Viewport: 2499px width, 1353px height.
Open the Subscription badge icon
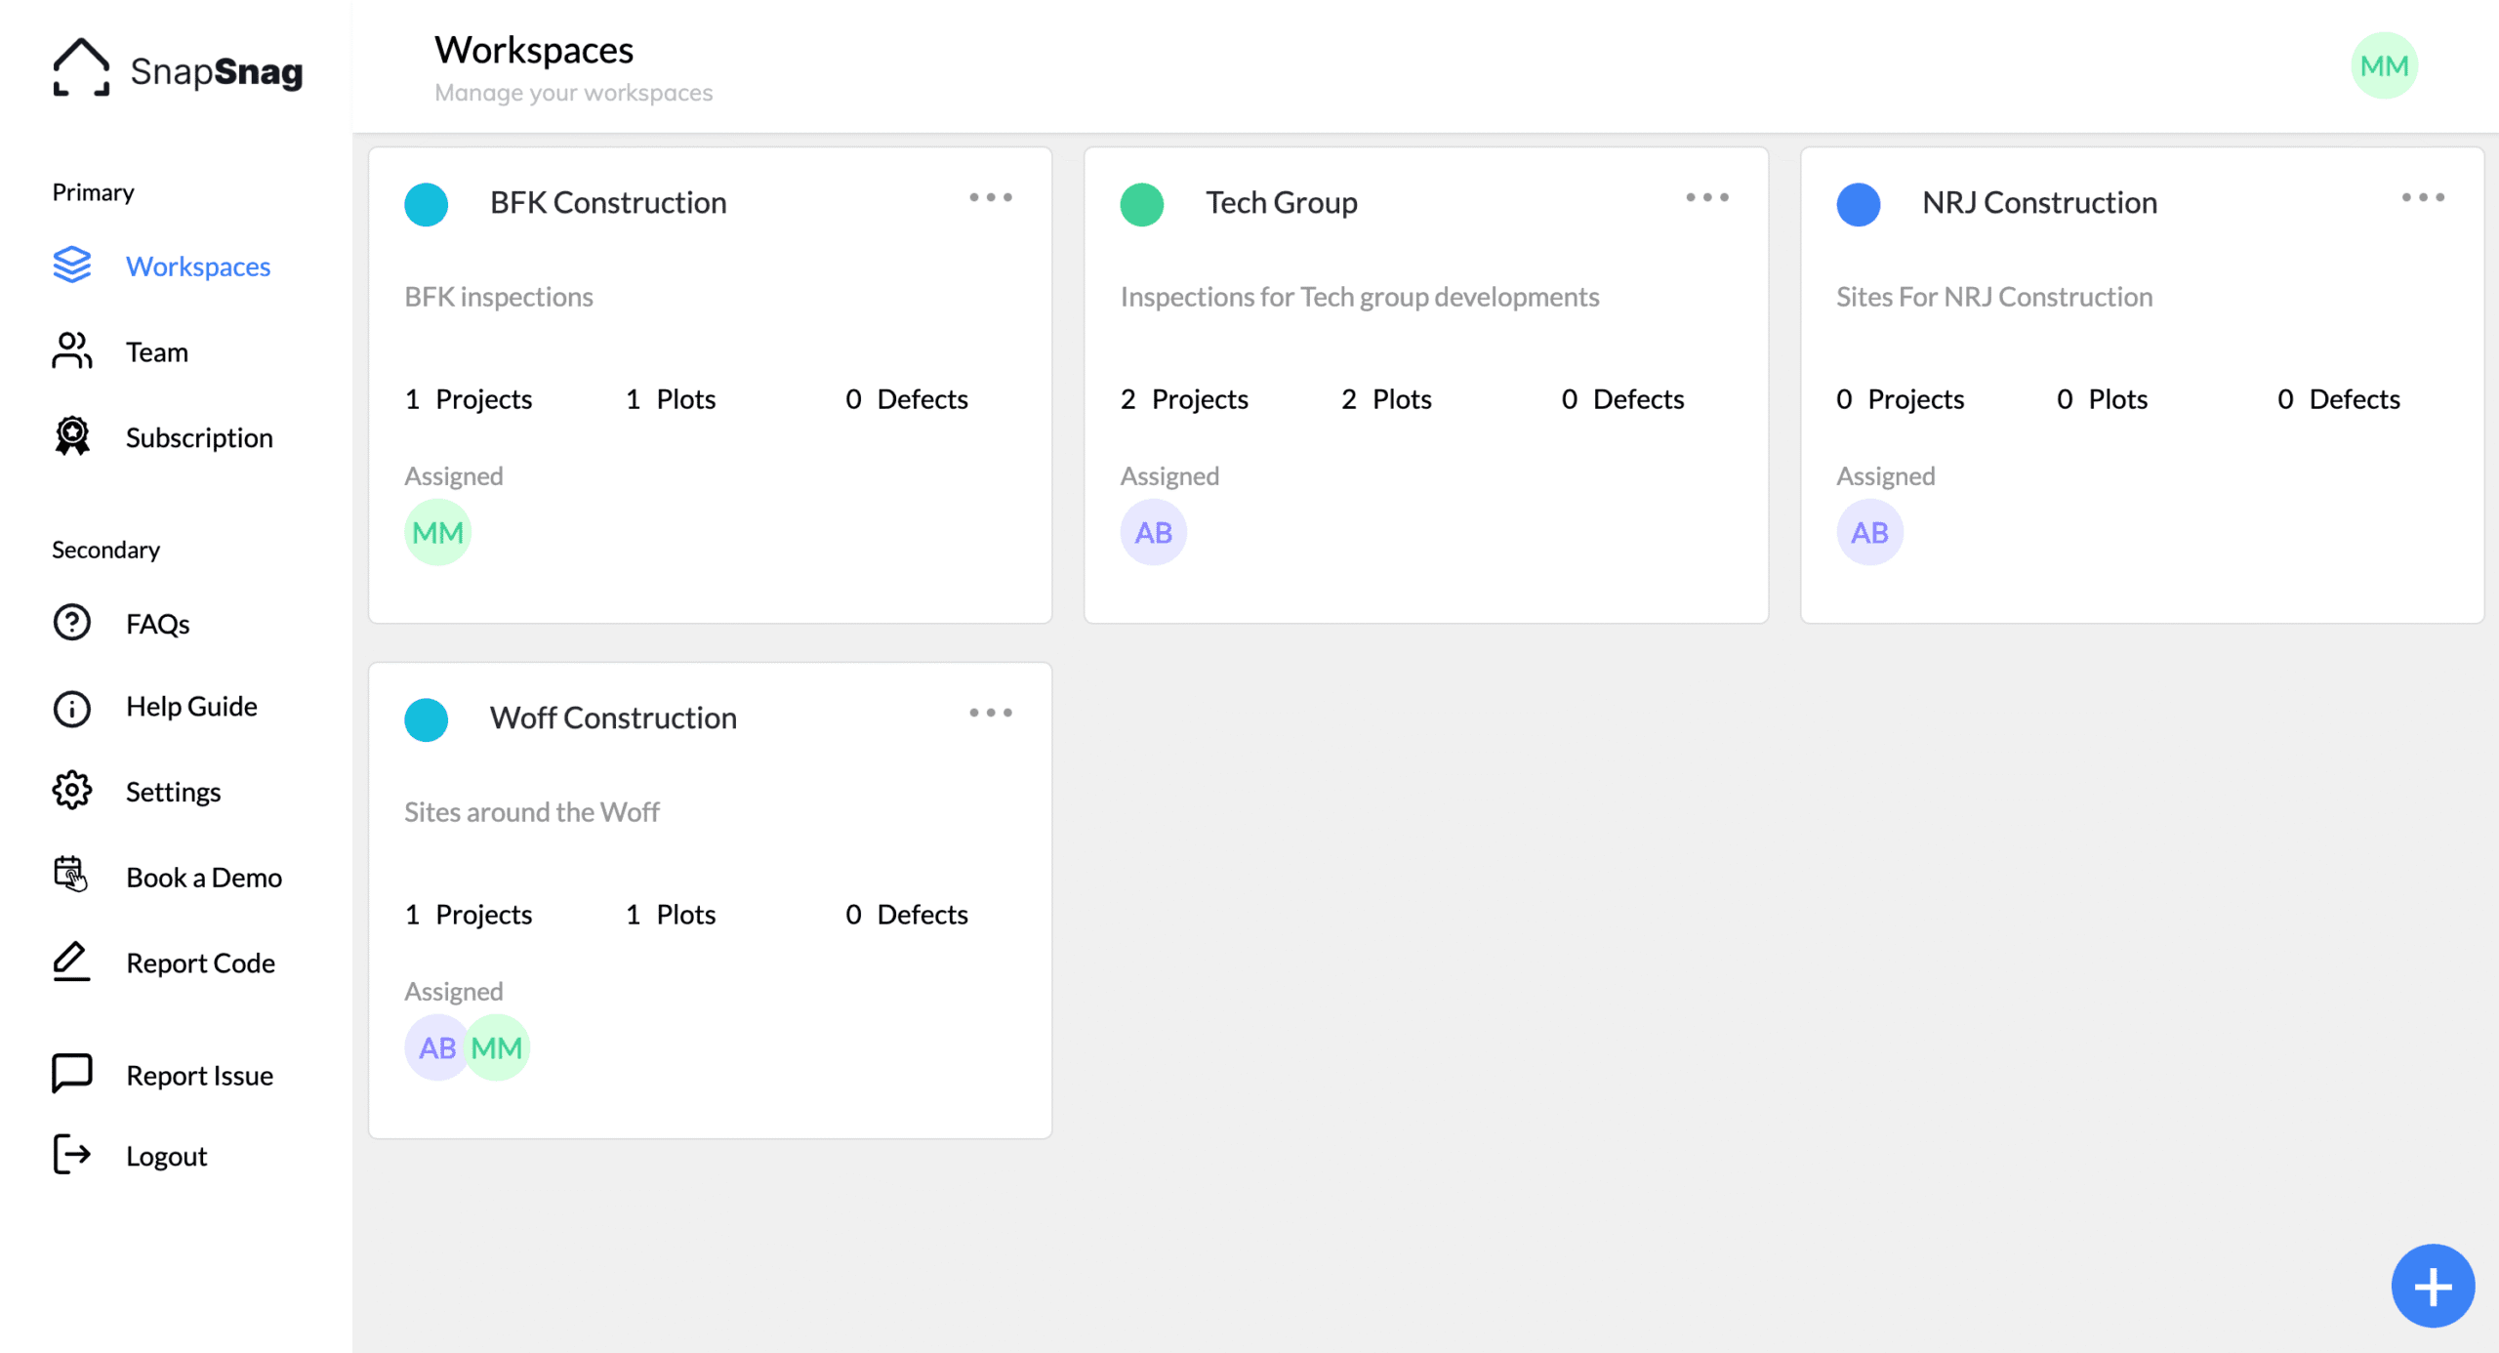tap(71, 436)
